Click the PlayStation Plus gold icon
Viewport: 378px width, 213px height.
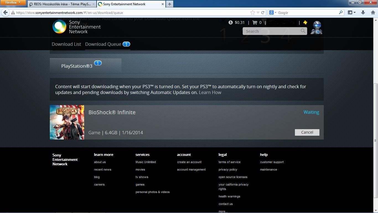pyautogui.click(x=305, y=22)
